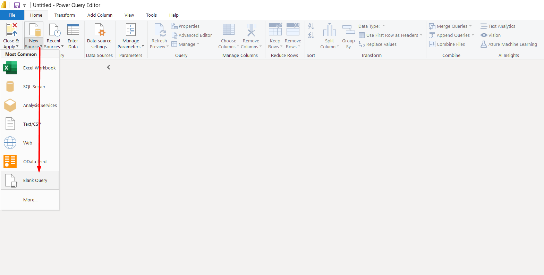Sort descending with Z-A icon

coord(311,35)
